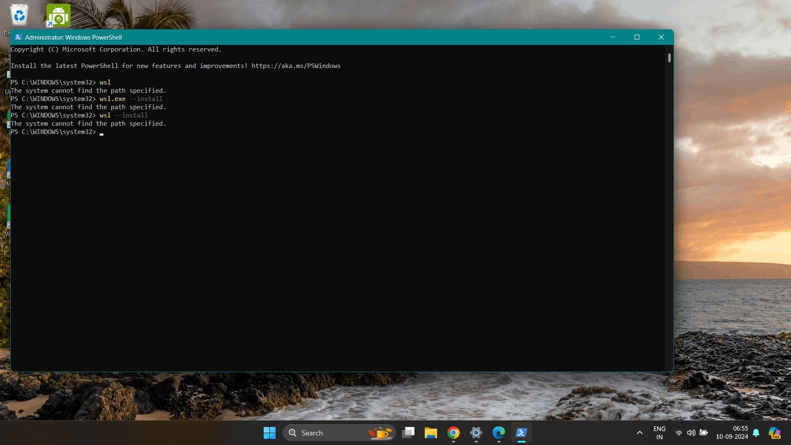This screenshot has width=791, height=445.
Task: Open Google Chrome from taskbar
Action: pos(454,433)
